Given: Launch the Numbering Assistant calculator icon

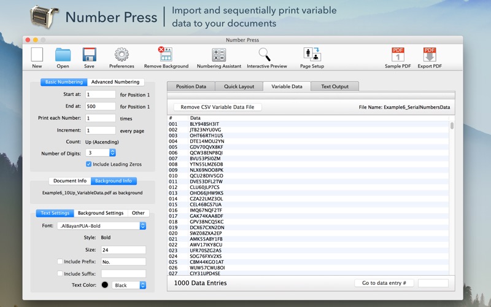Looking at the screenshot, I should pyautogui.click(x=219, y=58).
